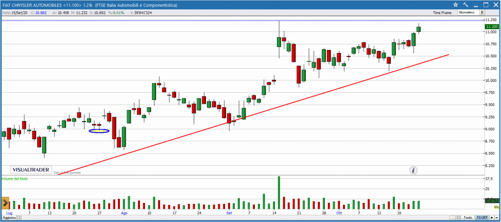Click the Tools button

tap(467, 218)
